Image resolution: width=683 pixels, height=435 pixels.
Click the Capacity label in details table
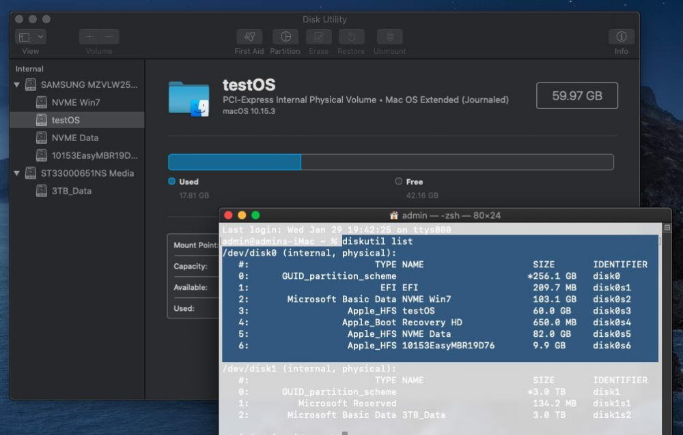tap(191, 266)
